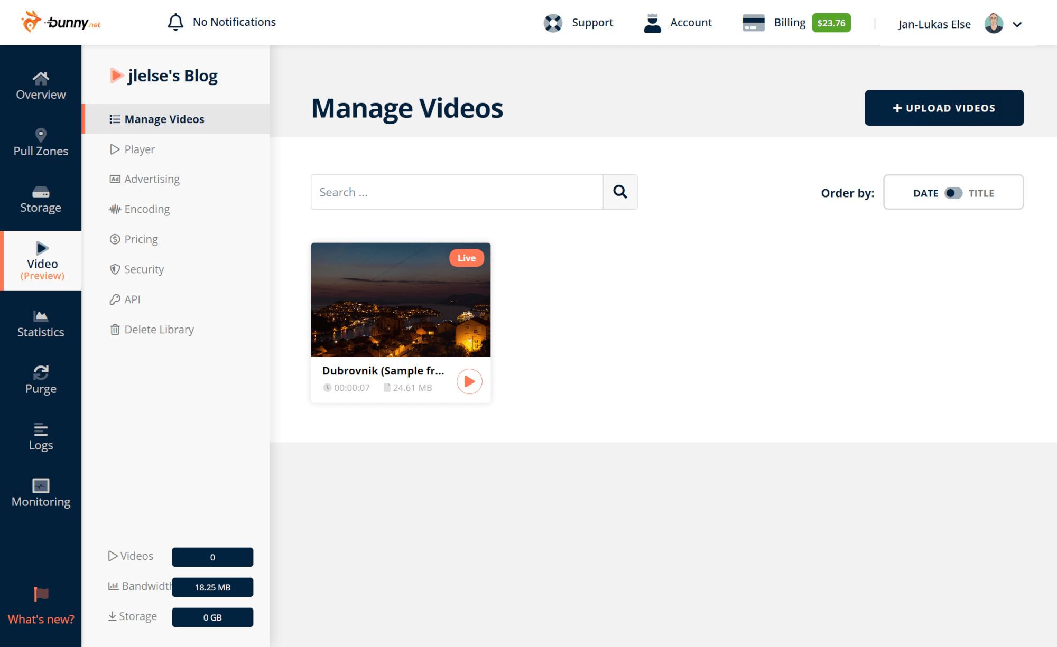
Task: Click the search magnifier button
Action: (x=620, y=192)
